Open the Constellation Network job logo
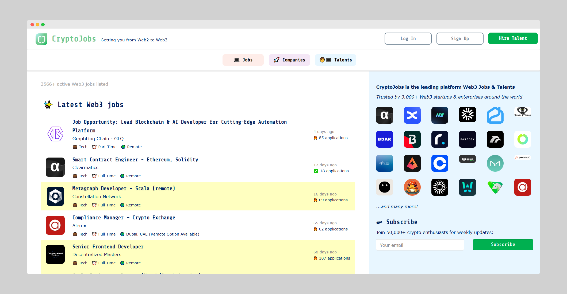 [x=55, y=196]
